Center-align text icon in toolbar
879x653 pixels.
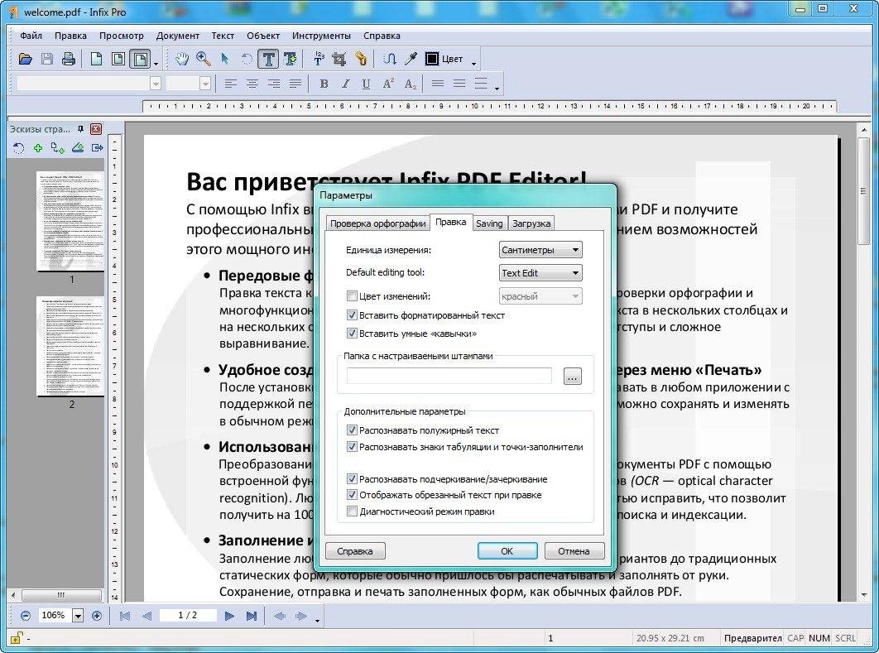tap(252, 84)
